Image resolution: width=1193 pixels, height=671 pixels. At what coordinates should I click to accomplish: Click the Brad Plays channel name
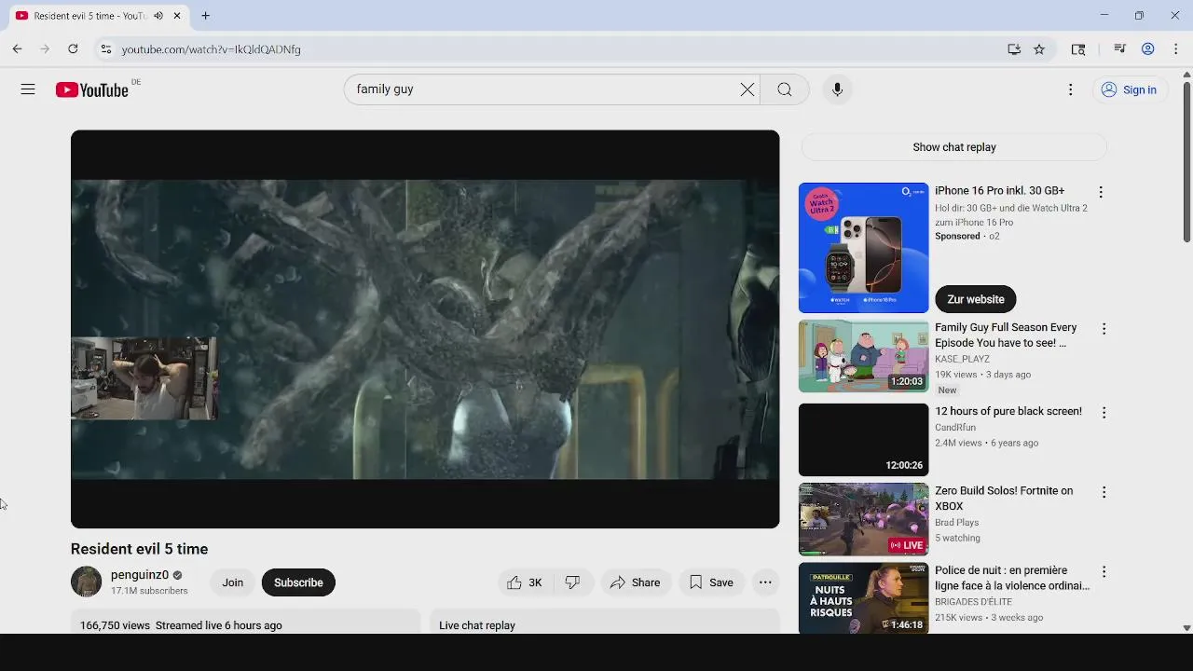(x=957, y=523)
